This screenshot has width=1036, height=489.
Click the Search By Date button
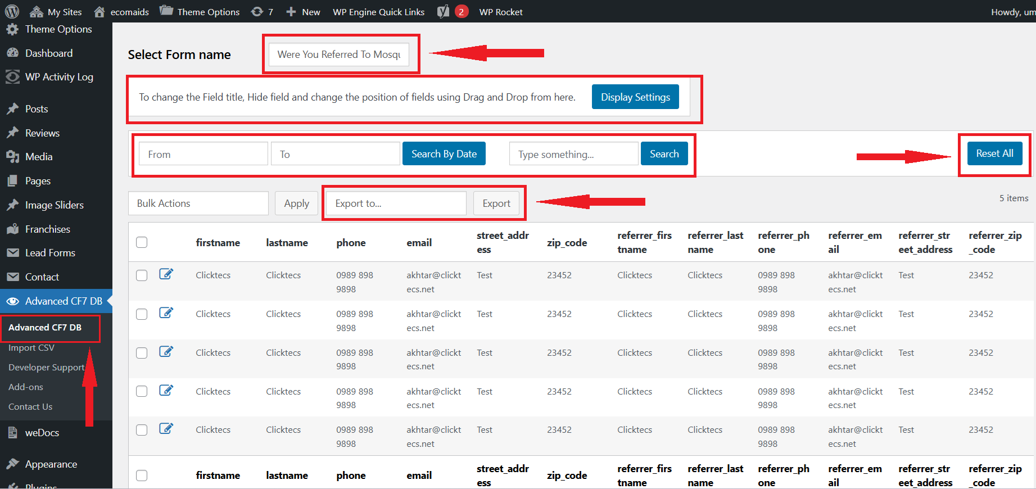point(444,154)
